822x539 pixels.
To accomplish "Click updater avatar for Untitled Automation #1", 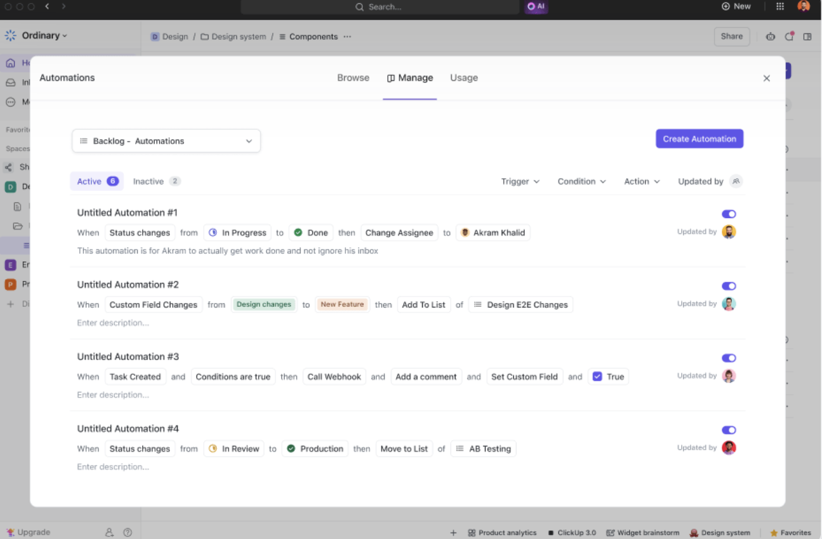I will coord(729,232).
